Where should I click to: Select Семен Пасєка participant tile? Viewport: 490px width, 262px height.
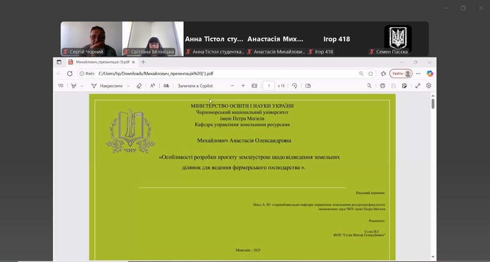click(x=398, y=39)
